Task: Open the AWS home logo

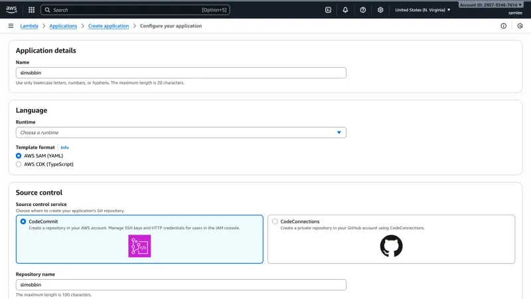Action: [x=11, y=10]
